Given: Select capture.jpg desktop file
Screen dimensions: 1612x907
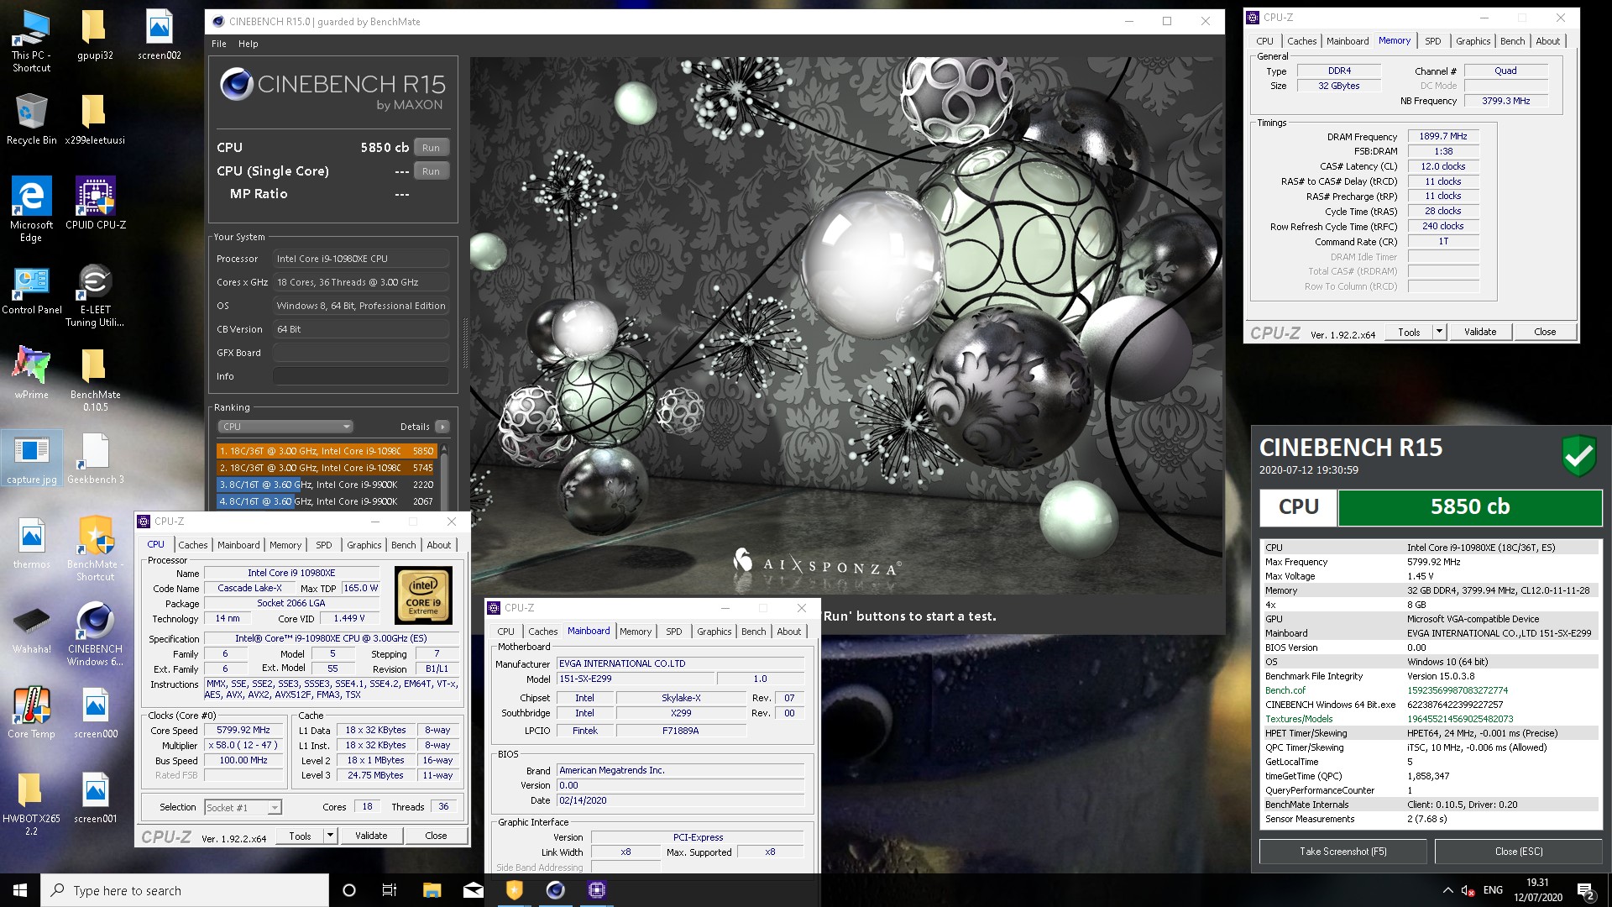Looking at the screenshot, I should (31, 459).
